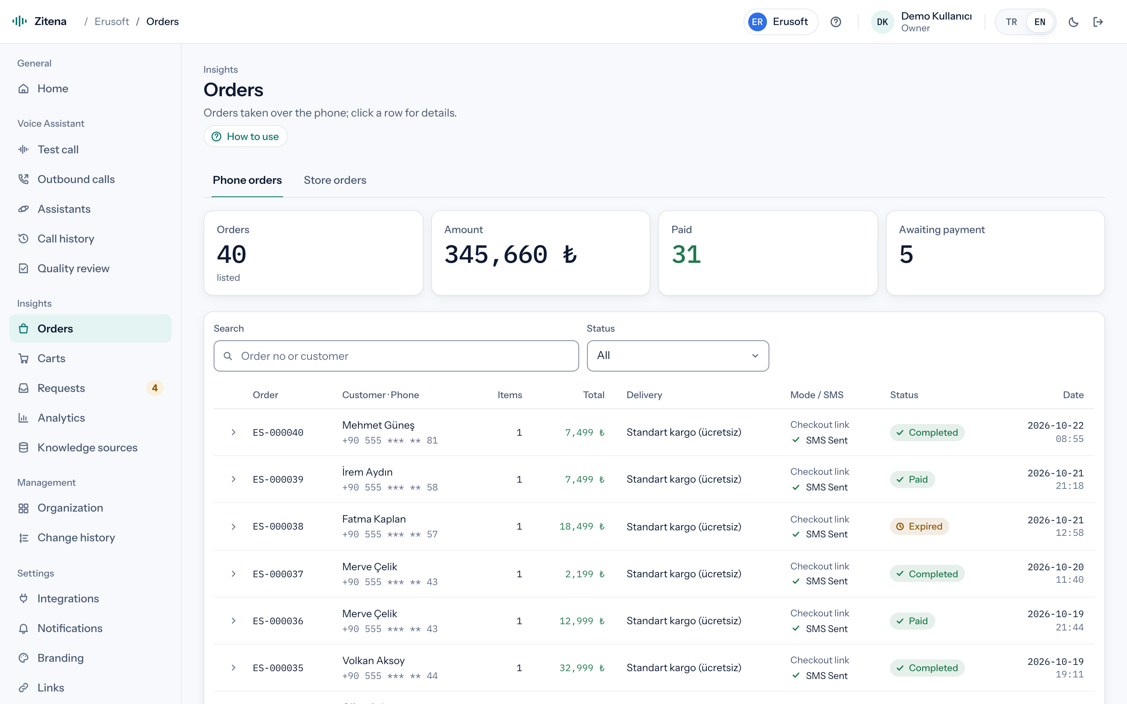This screenshot has height=704, width=1127.
Task: Open Links settings
Action: (90, 688)
